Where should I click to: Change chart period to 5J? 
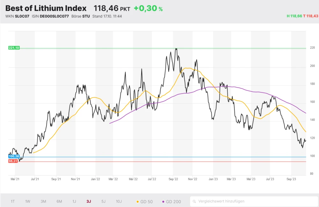pyautogui.click(x=103, y=201)
